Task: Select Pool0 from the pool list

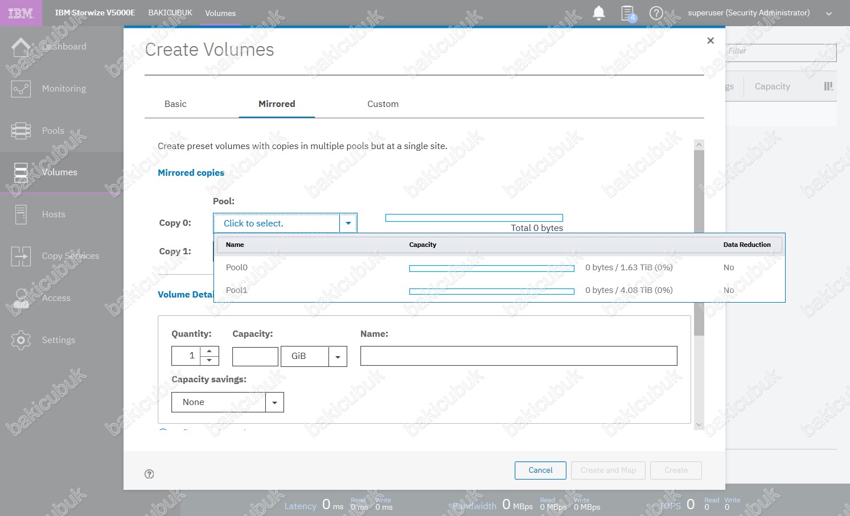Action: point(499,267)
